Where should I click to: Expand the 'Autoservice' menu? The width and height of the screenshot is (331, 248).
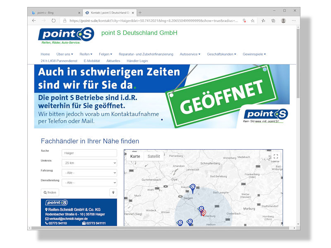coord(190,54)
